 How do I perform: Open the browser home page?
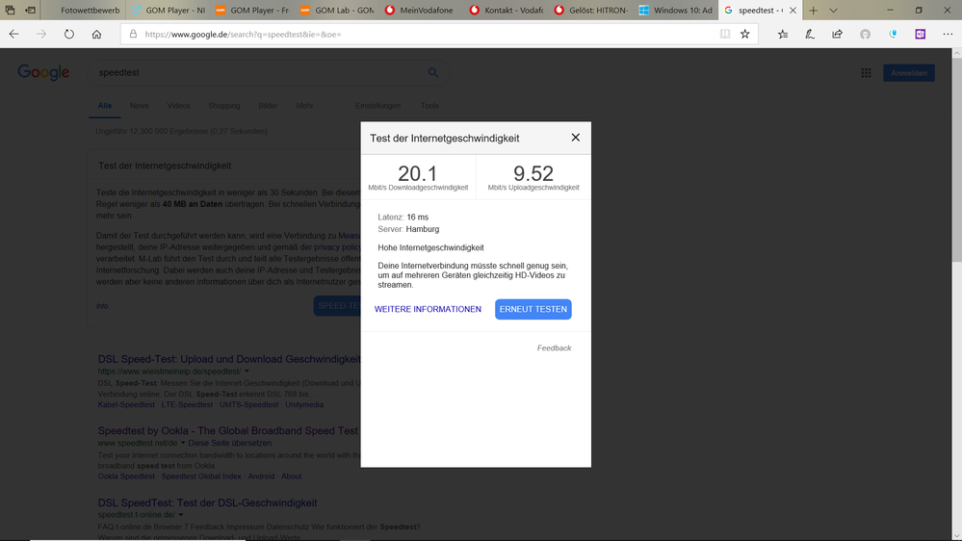pyautogui.click(x=96, y=35)
